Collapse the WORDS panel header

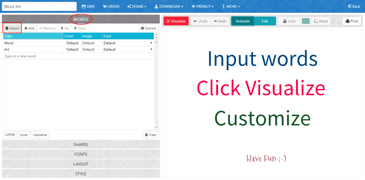pyautogui.click(x=81, y=19)
